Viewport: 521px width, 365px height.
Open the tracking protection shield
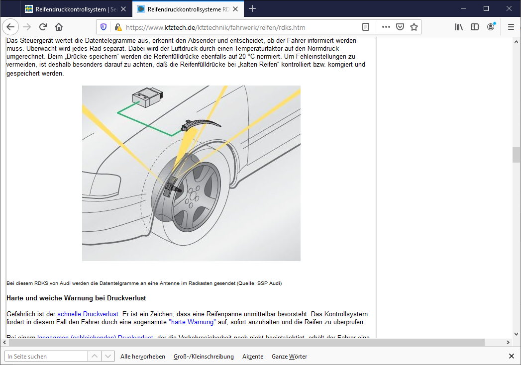pyautogui.click(x=104, y=27)
